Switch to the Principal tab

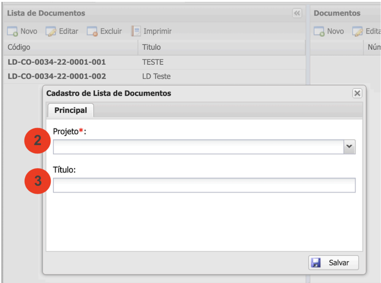(71, 110)
